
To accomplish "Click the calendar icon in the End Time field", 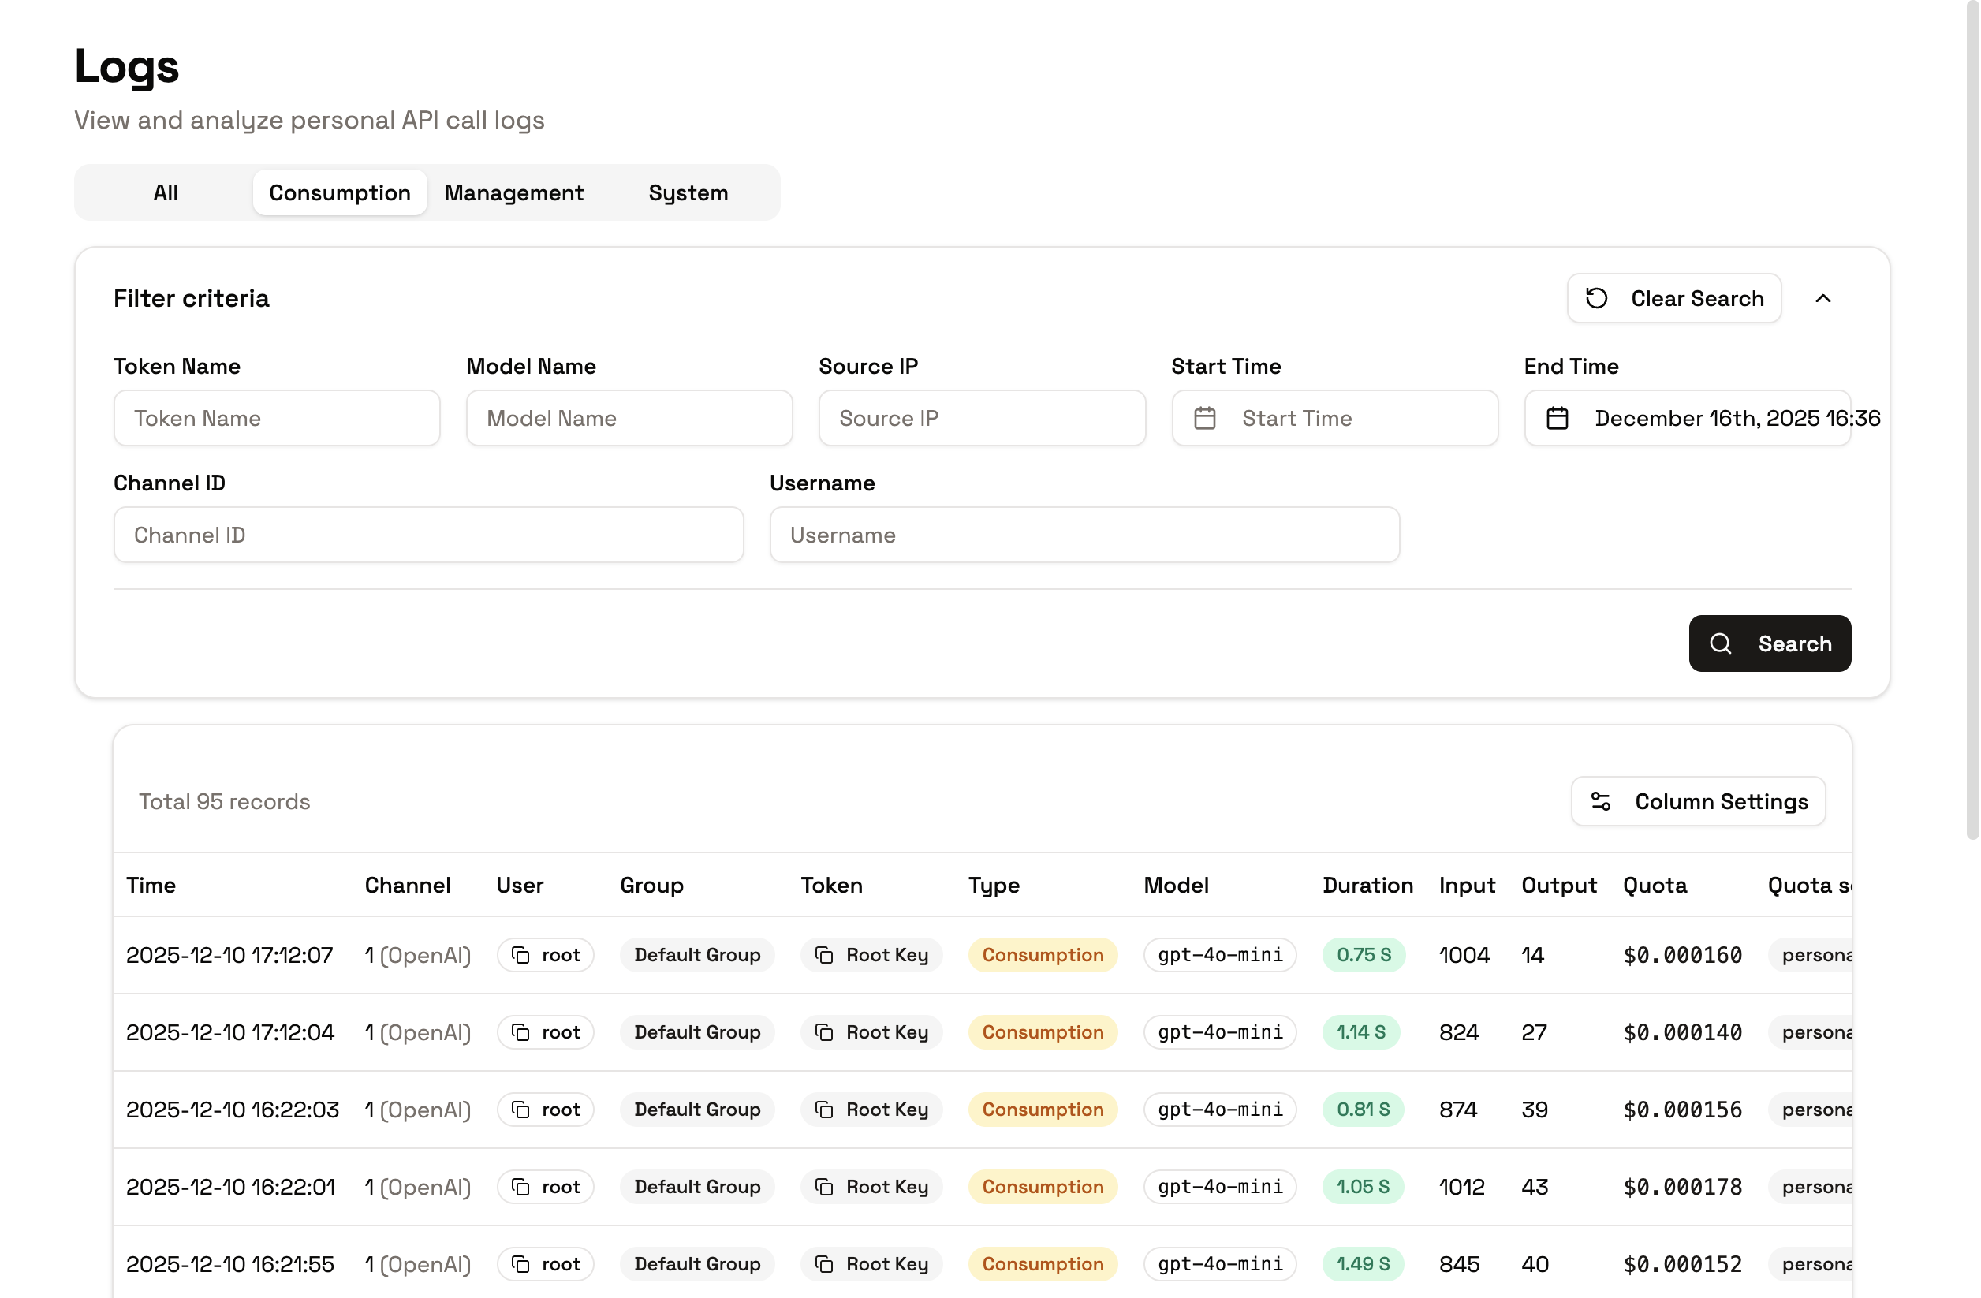I will 1558,418.
